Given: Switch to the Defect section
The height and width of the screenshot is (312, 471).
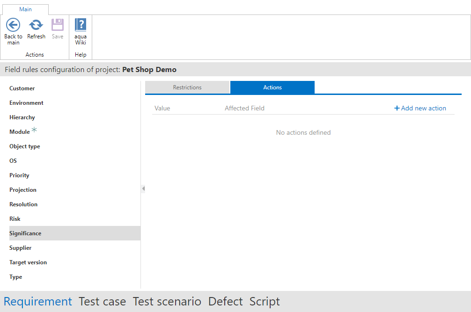Looking at the screenshot, I should coord(225,302).
